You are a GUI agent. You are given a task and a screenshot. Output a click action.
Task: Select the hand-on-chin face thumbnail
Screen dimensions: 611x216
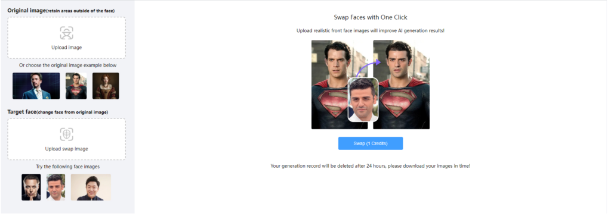click(31, 187)
